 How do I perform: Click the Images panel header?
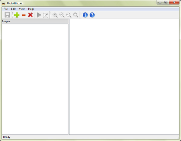pos(35,21)
